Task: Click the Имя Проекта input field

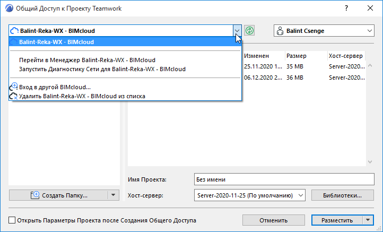Action: tap(284, 179)
